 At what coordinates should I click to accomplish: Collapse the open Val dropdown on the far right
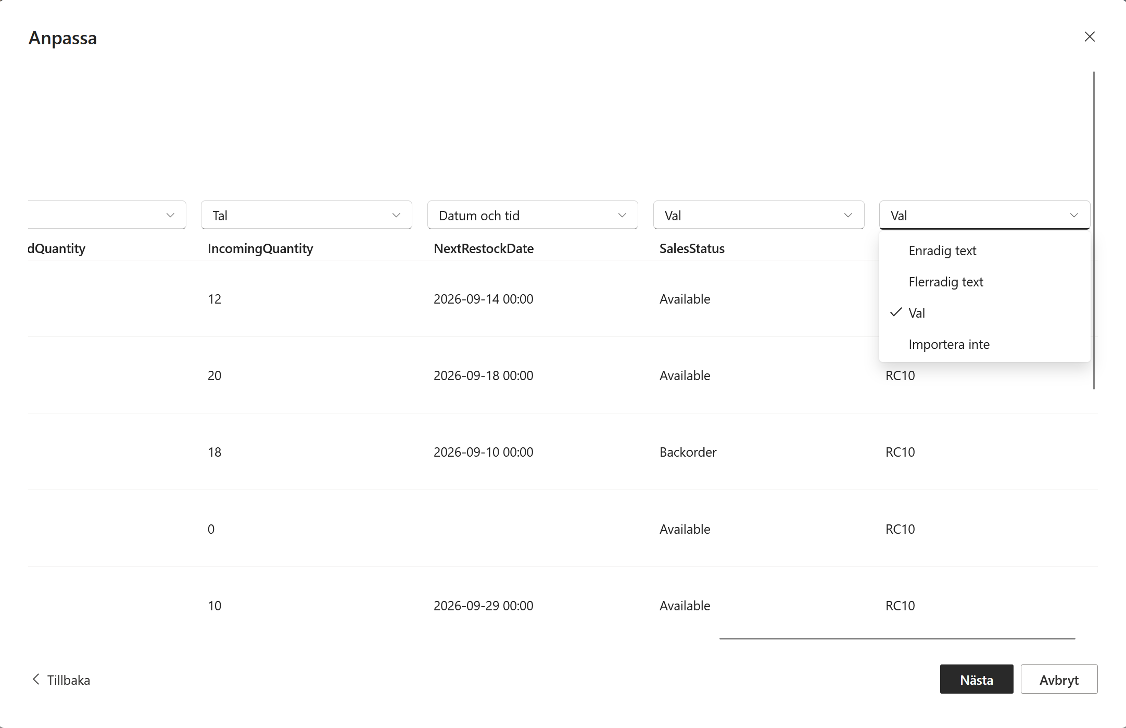[x=984, y=215]
